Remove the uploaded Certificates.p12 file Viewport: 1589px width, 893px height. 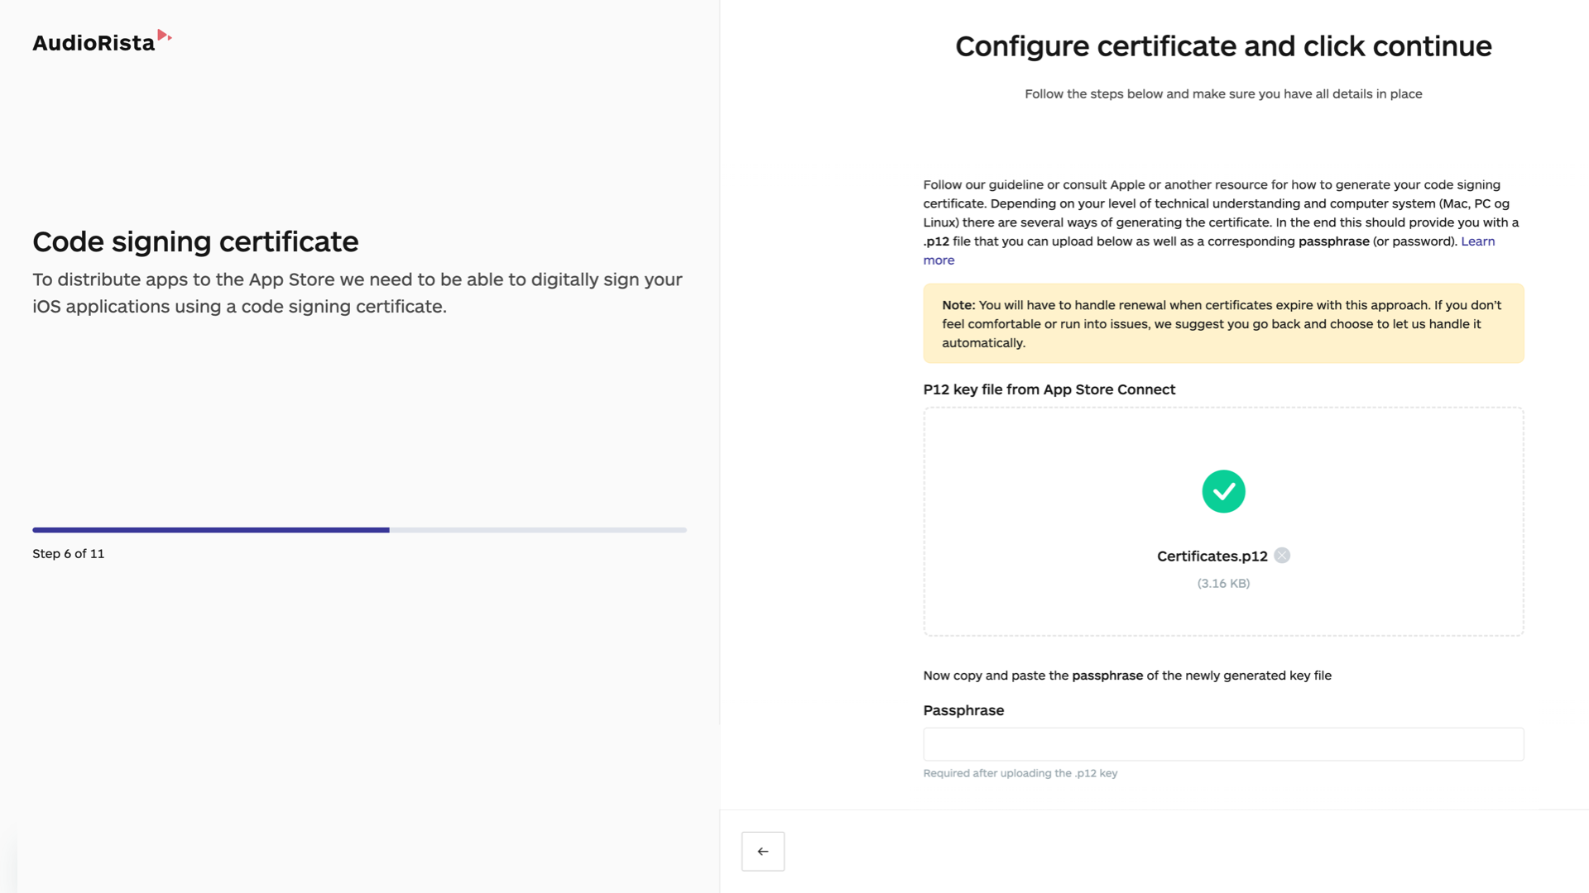(1282, 556)
